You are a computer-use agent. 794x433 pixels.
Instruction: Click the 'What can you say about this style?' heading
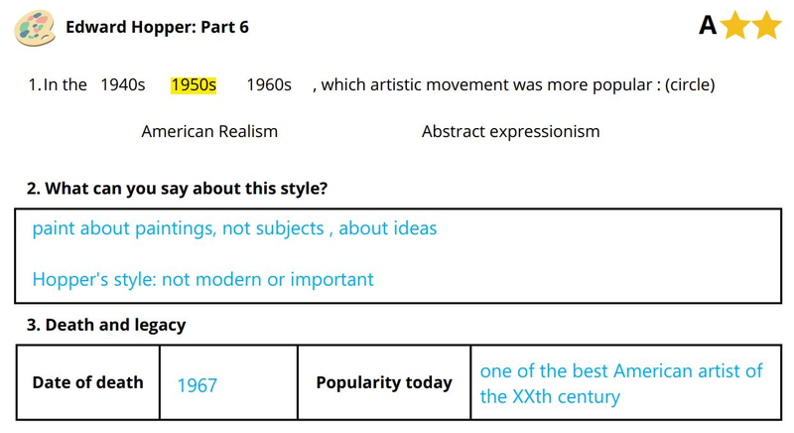(177, 189)
